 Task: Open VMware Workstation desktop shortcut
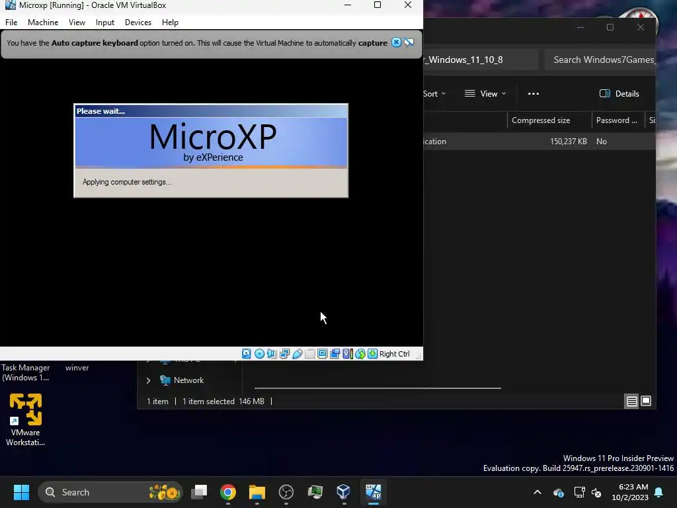[26, 419]
